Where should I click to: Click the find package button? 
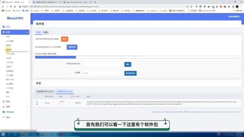tap(130, 73)
